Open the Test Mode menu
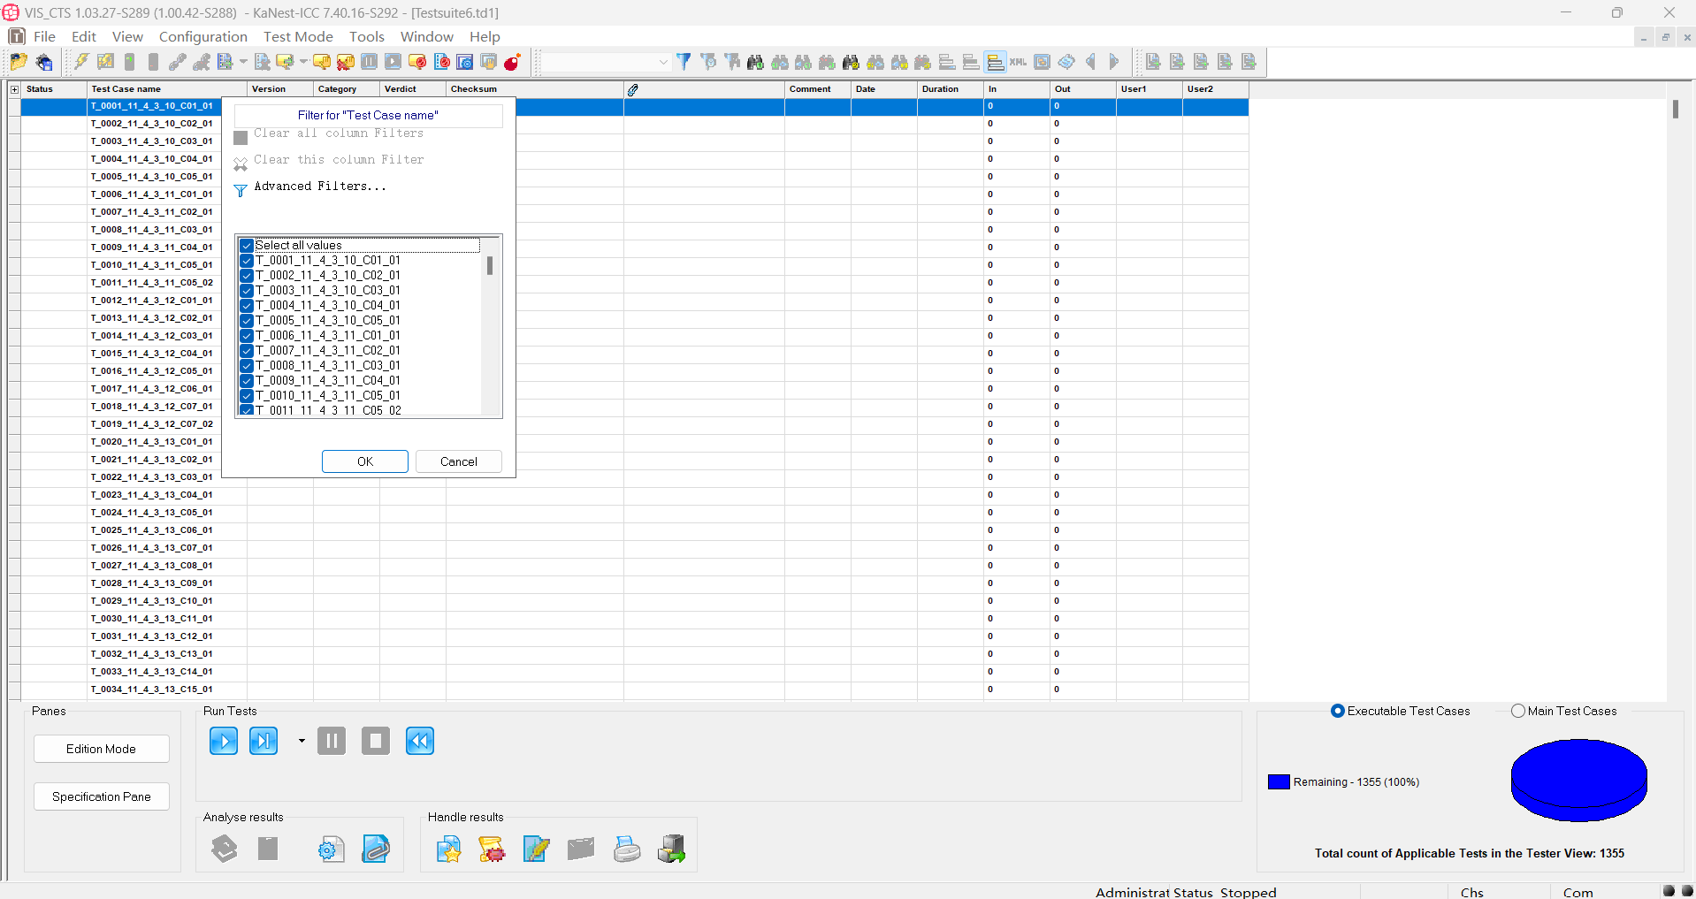Image resolution: width=1696 pixels, height=899 pixels. pyautogui.click(x=298, y=36)
